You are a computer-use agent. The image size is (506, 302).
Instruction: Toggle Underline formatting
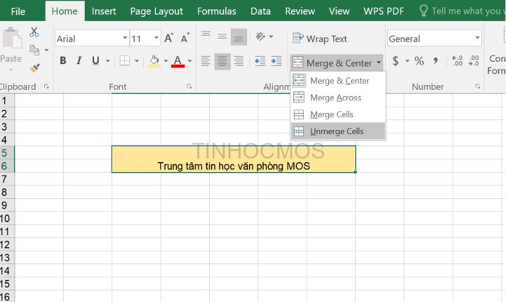[95, 61]
